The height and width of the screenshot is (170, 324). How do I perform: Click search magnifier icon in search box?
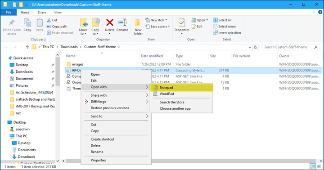(x=316, y=47)
